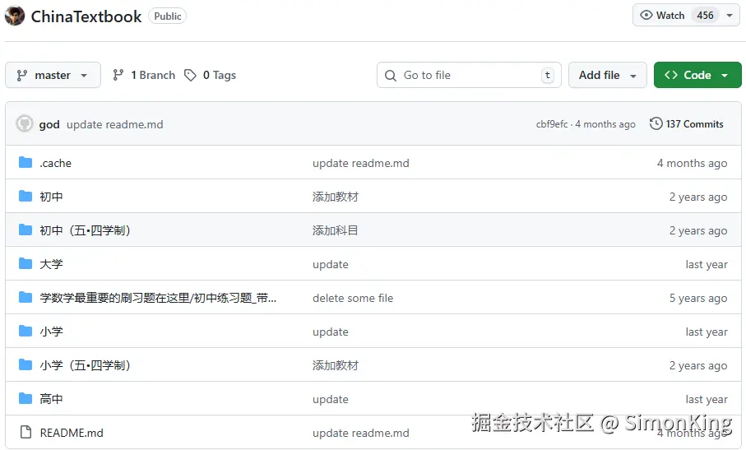This screenshot has width=746, height=450.
Task: Click folder icon beside 初中（五•四学制）
Action: 25,230
